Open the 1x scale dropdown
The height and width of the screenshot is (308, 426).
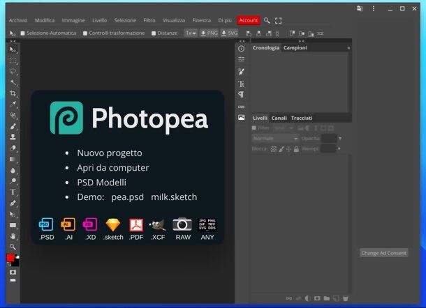pos(191,33)
